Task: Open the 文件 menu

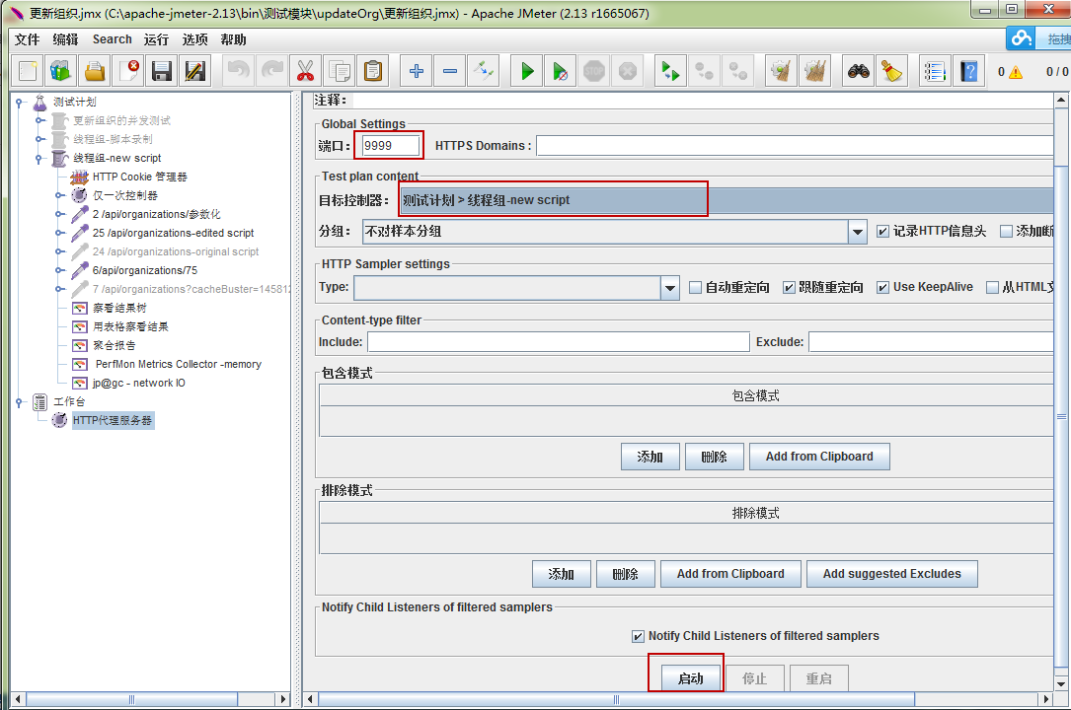Action: (x=28, y=39)
